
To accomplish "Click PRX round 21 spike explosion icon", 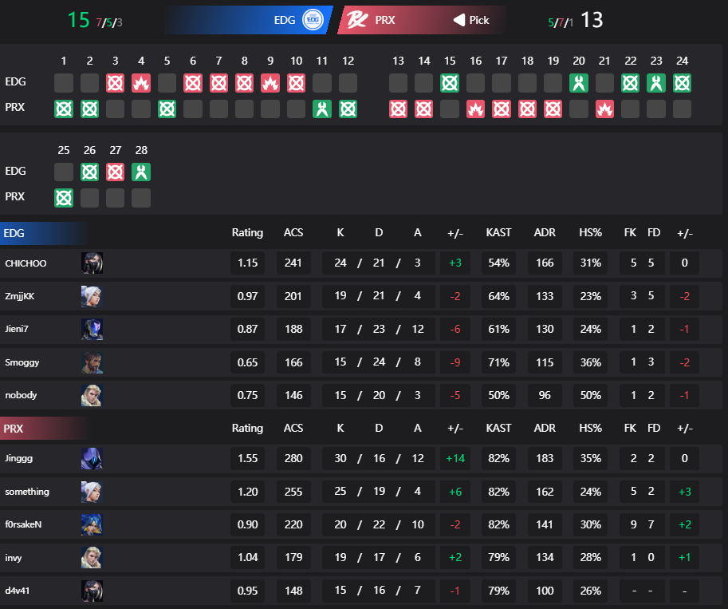I will click(604, 109).
